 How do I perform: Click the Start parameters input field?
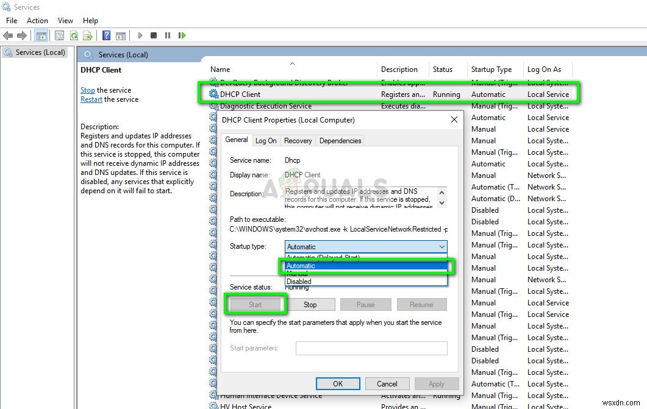click(371, 348)
